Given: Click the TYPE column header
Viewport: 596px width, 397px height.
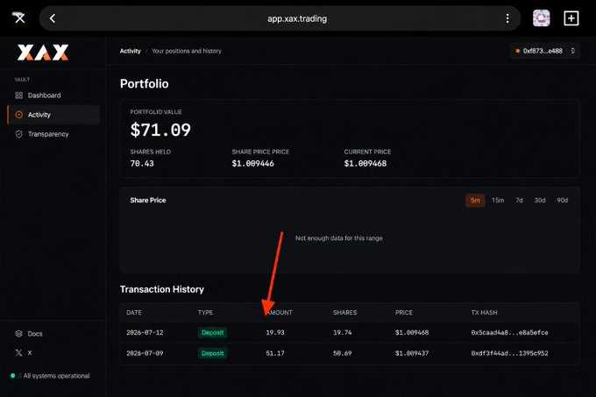Looking at the screenshot, I should (x=205, y=313).
